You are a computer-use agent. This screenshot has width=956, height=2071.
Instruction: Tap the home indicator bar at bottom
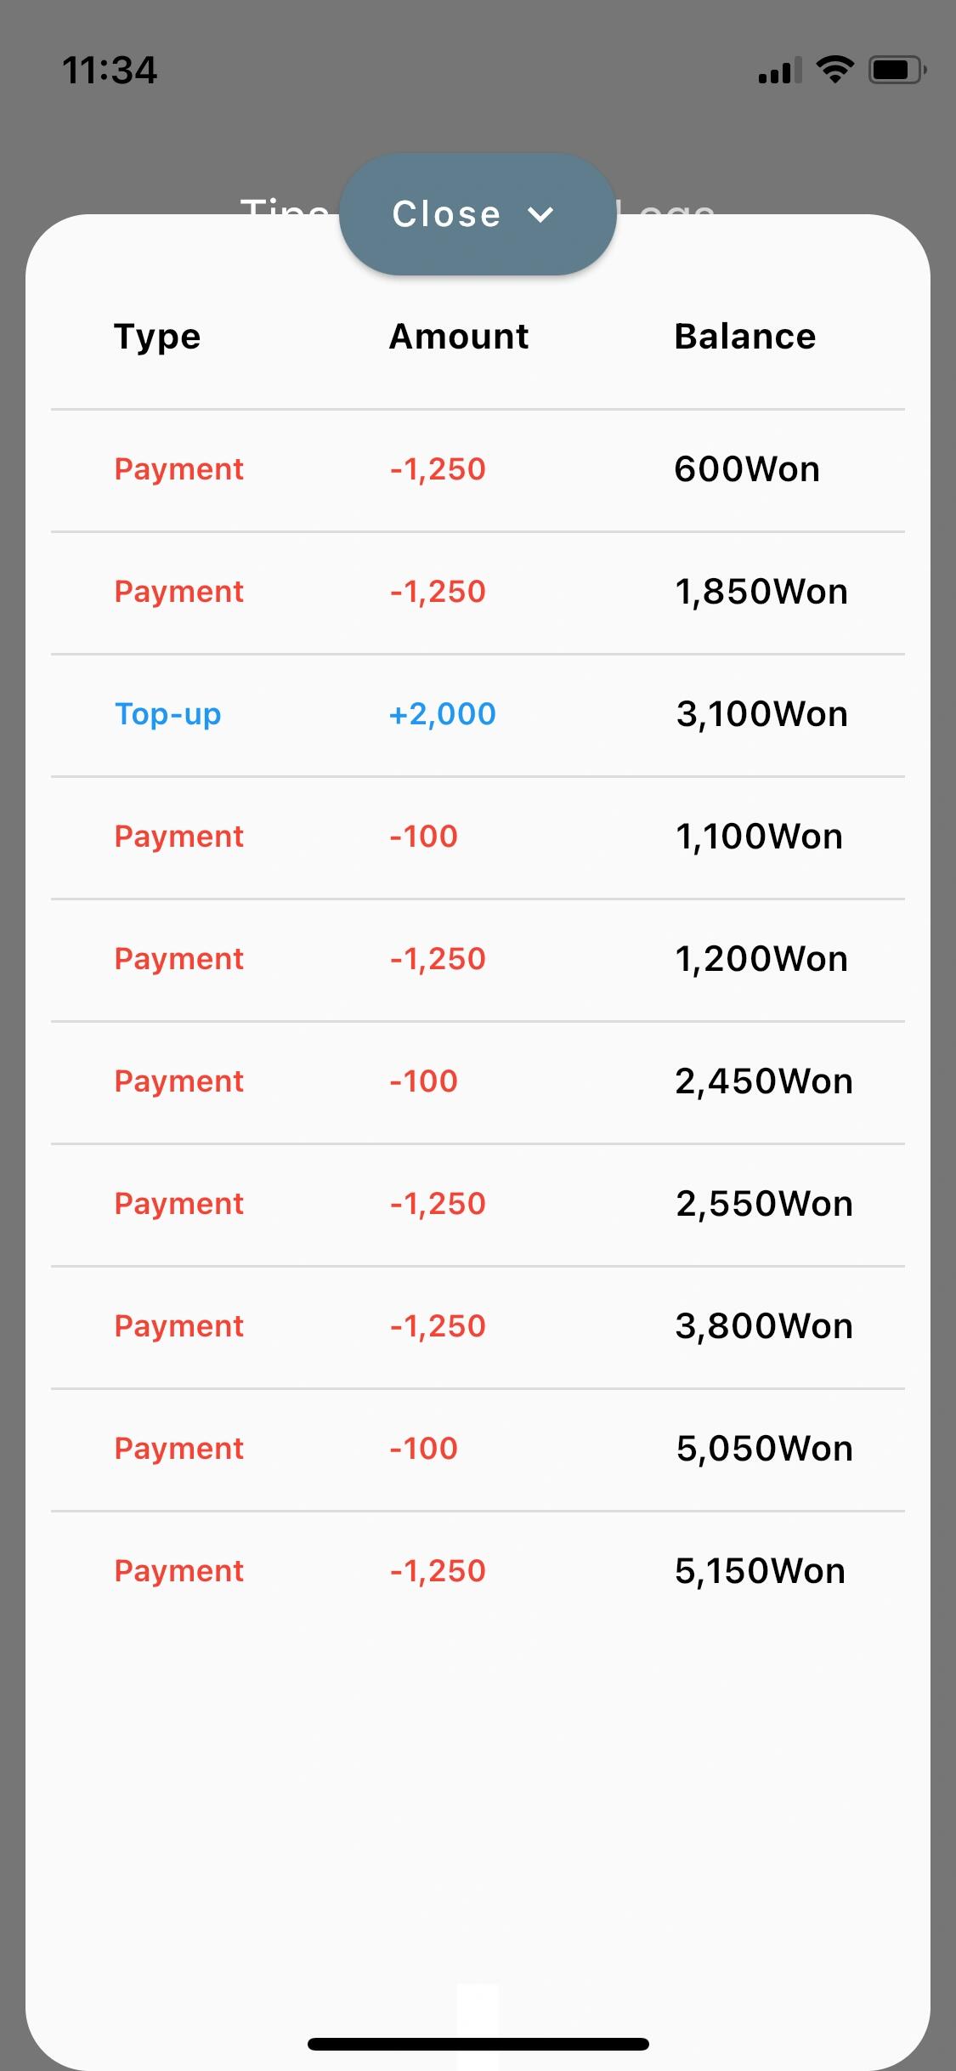coord(478,2044)
